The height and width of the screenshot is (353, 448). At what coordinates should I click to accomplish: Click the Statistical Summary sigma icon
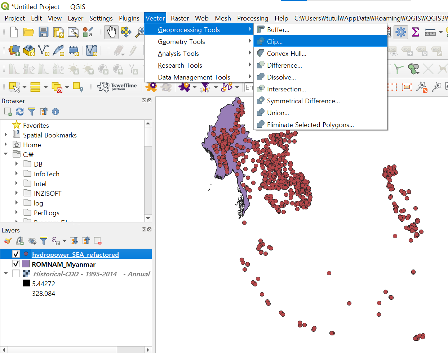tap(416, 32)
